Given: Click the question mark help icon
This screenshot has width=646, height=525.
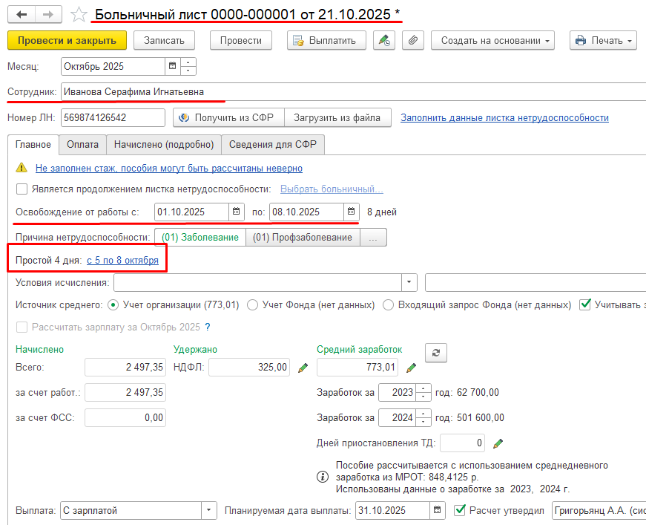Looking at the screenshot, I should coord(208,327).
